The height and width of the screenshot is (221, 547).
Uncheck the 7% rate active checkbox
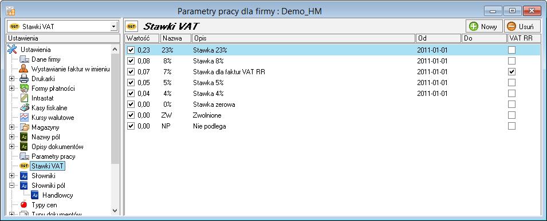click(x=131, y=72)
